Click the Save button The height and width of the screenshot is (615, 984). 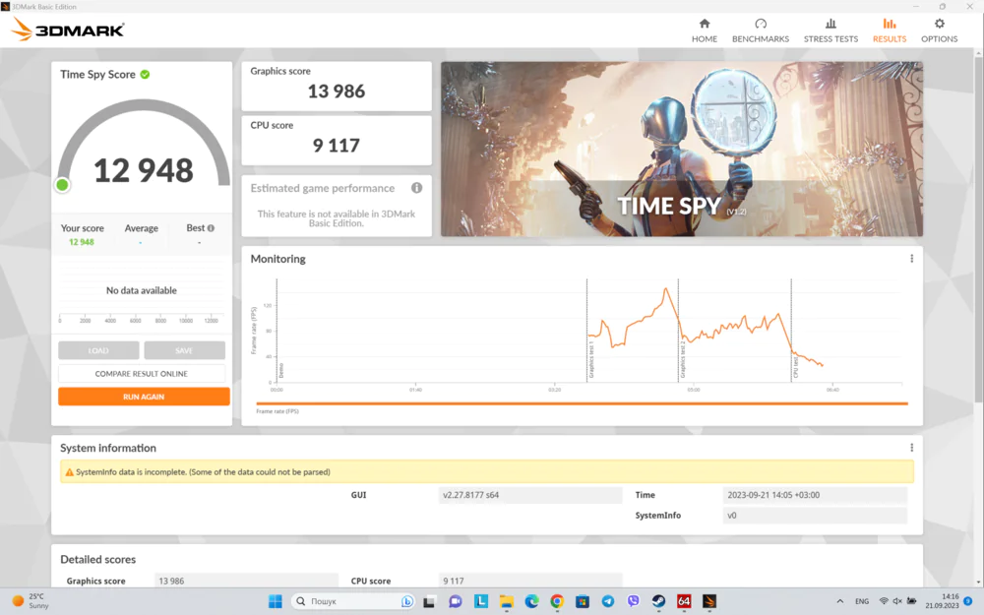185,350
